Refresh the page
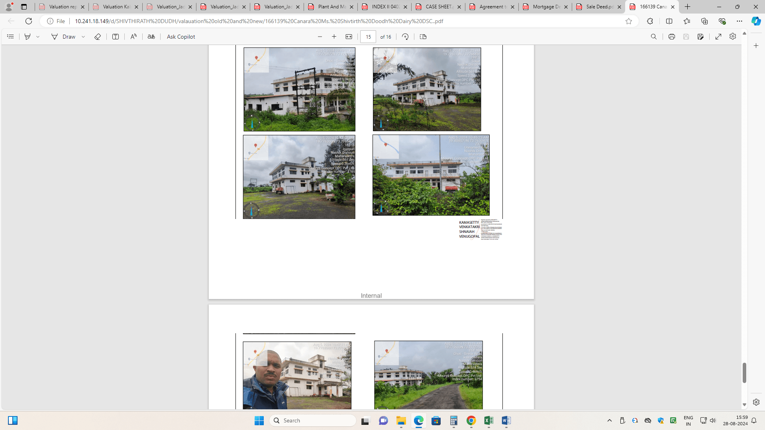The image size is (765, 430). (x=29, y=21)
